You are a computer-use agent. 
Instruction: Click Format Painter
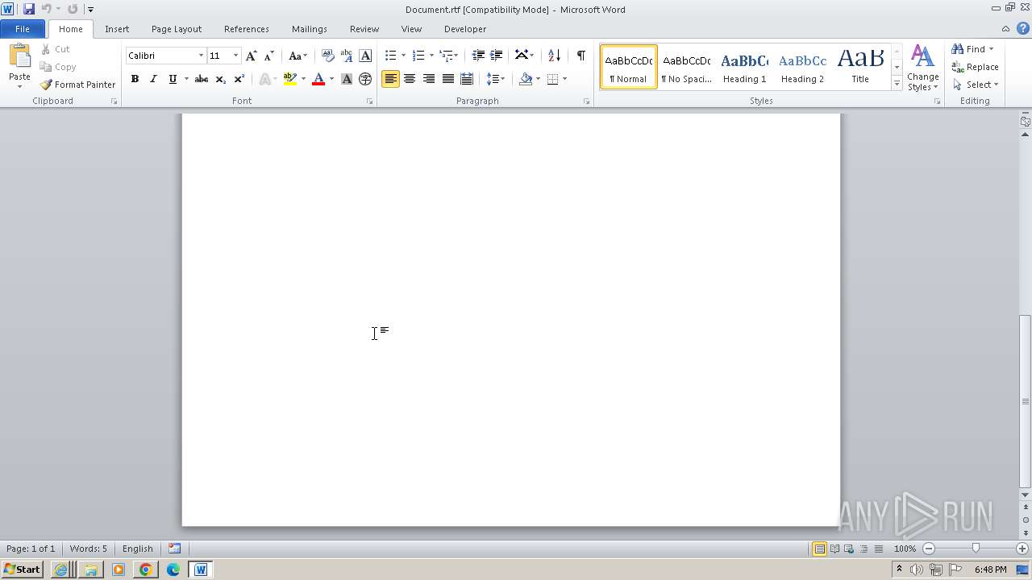point(77,85)
